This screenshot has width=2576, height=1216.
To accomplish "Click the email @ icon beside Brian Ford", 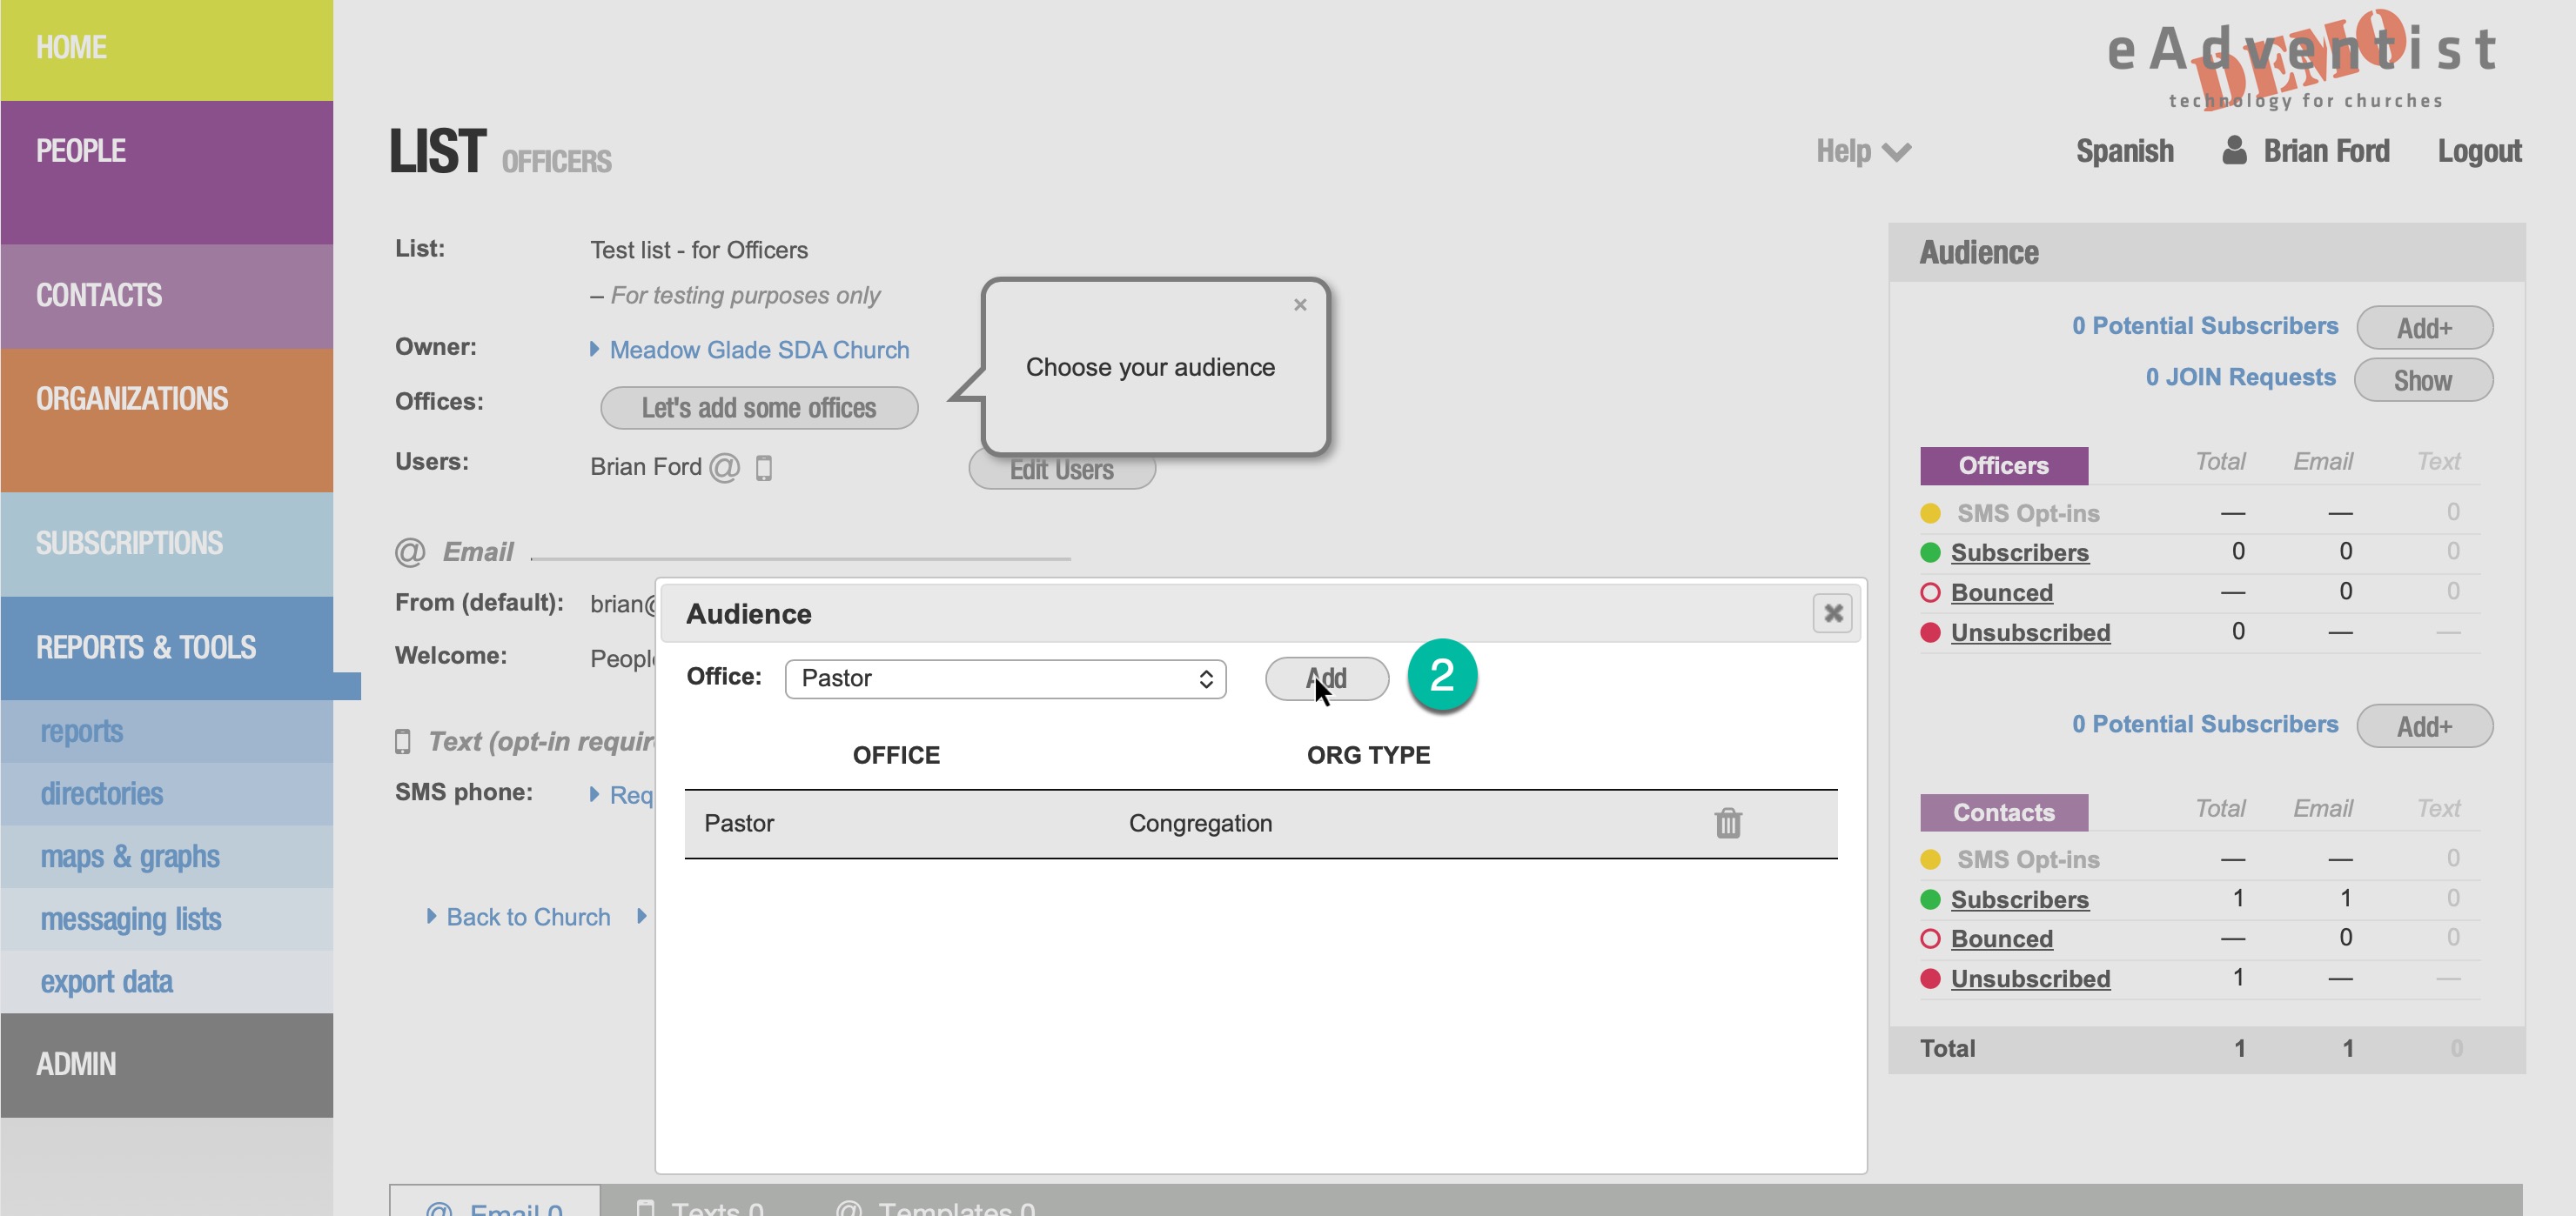I will (x=724, y=466).
